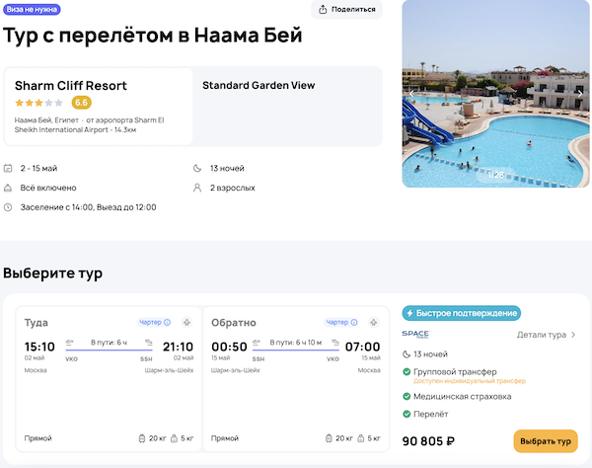The image size is (592, 468).
Task: Click the Поделиться share button
Action: coord(346,10)
